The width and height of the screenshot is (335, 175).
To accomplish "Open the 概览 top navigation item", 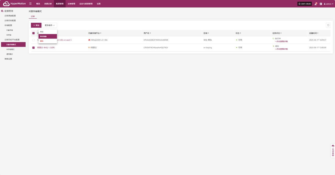I will (38, 4).
